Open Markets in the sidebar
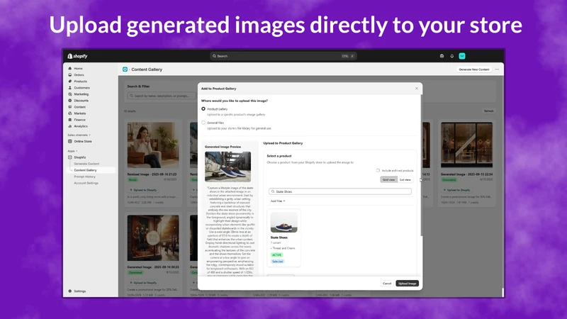This screenshot has width=567, height=319. click(x=79, y=113)
